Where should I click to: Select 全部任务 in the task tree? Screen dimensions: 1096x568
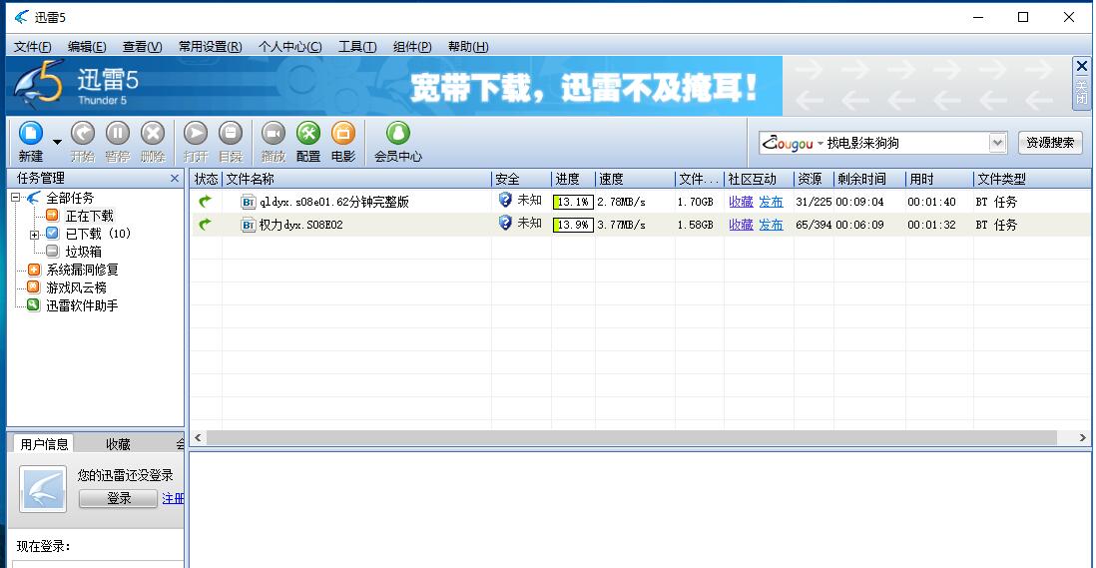(70, 198)
